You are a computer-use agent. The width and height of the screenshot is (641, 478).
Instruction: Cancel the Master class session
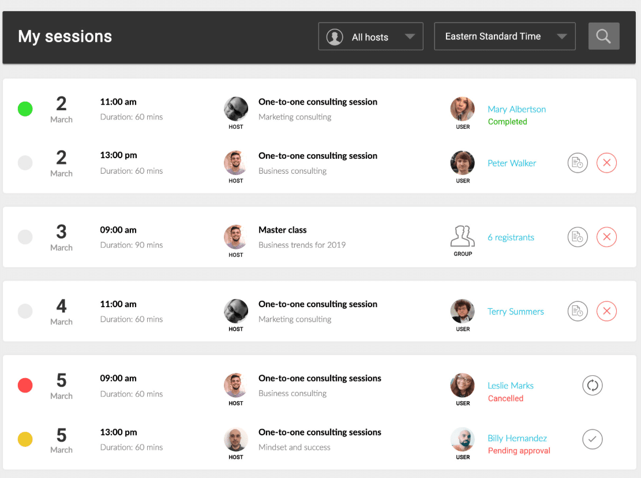[x=606, y=237]
